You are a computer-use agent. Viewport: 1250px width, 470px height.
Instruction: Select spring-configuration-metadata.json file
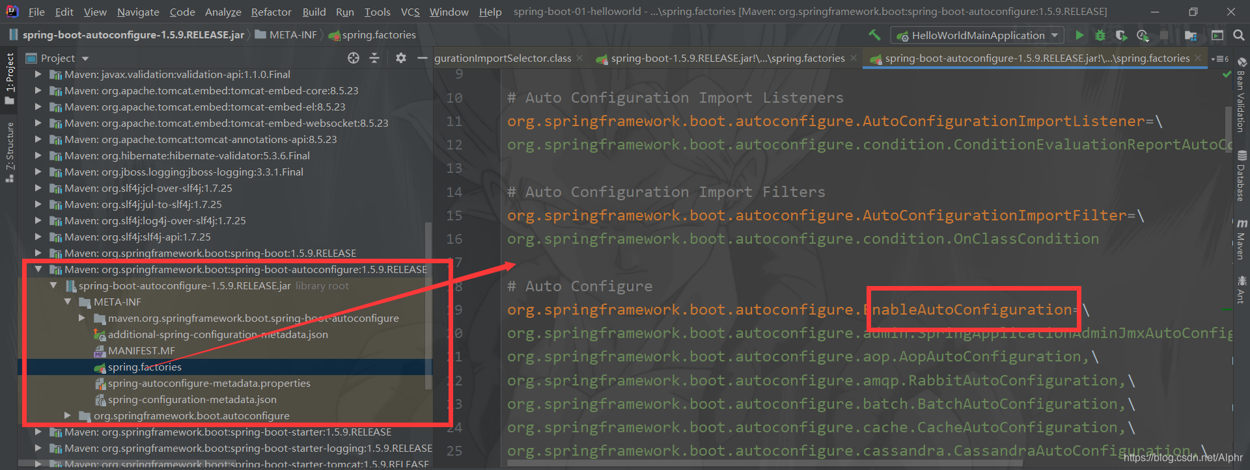click(x=192, y=399)
